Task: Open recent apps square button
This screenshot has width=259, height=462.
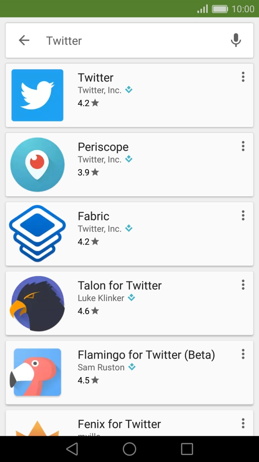Action: [x=187, y=449]
